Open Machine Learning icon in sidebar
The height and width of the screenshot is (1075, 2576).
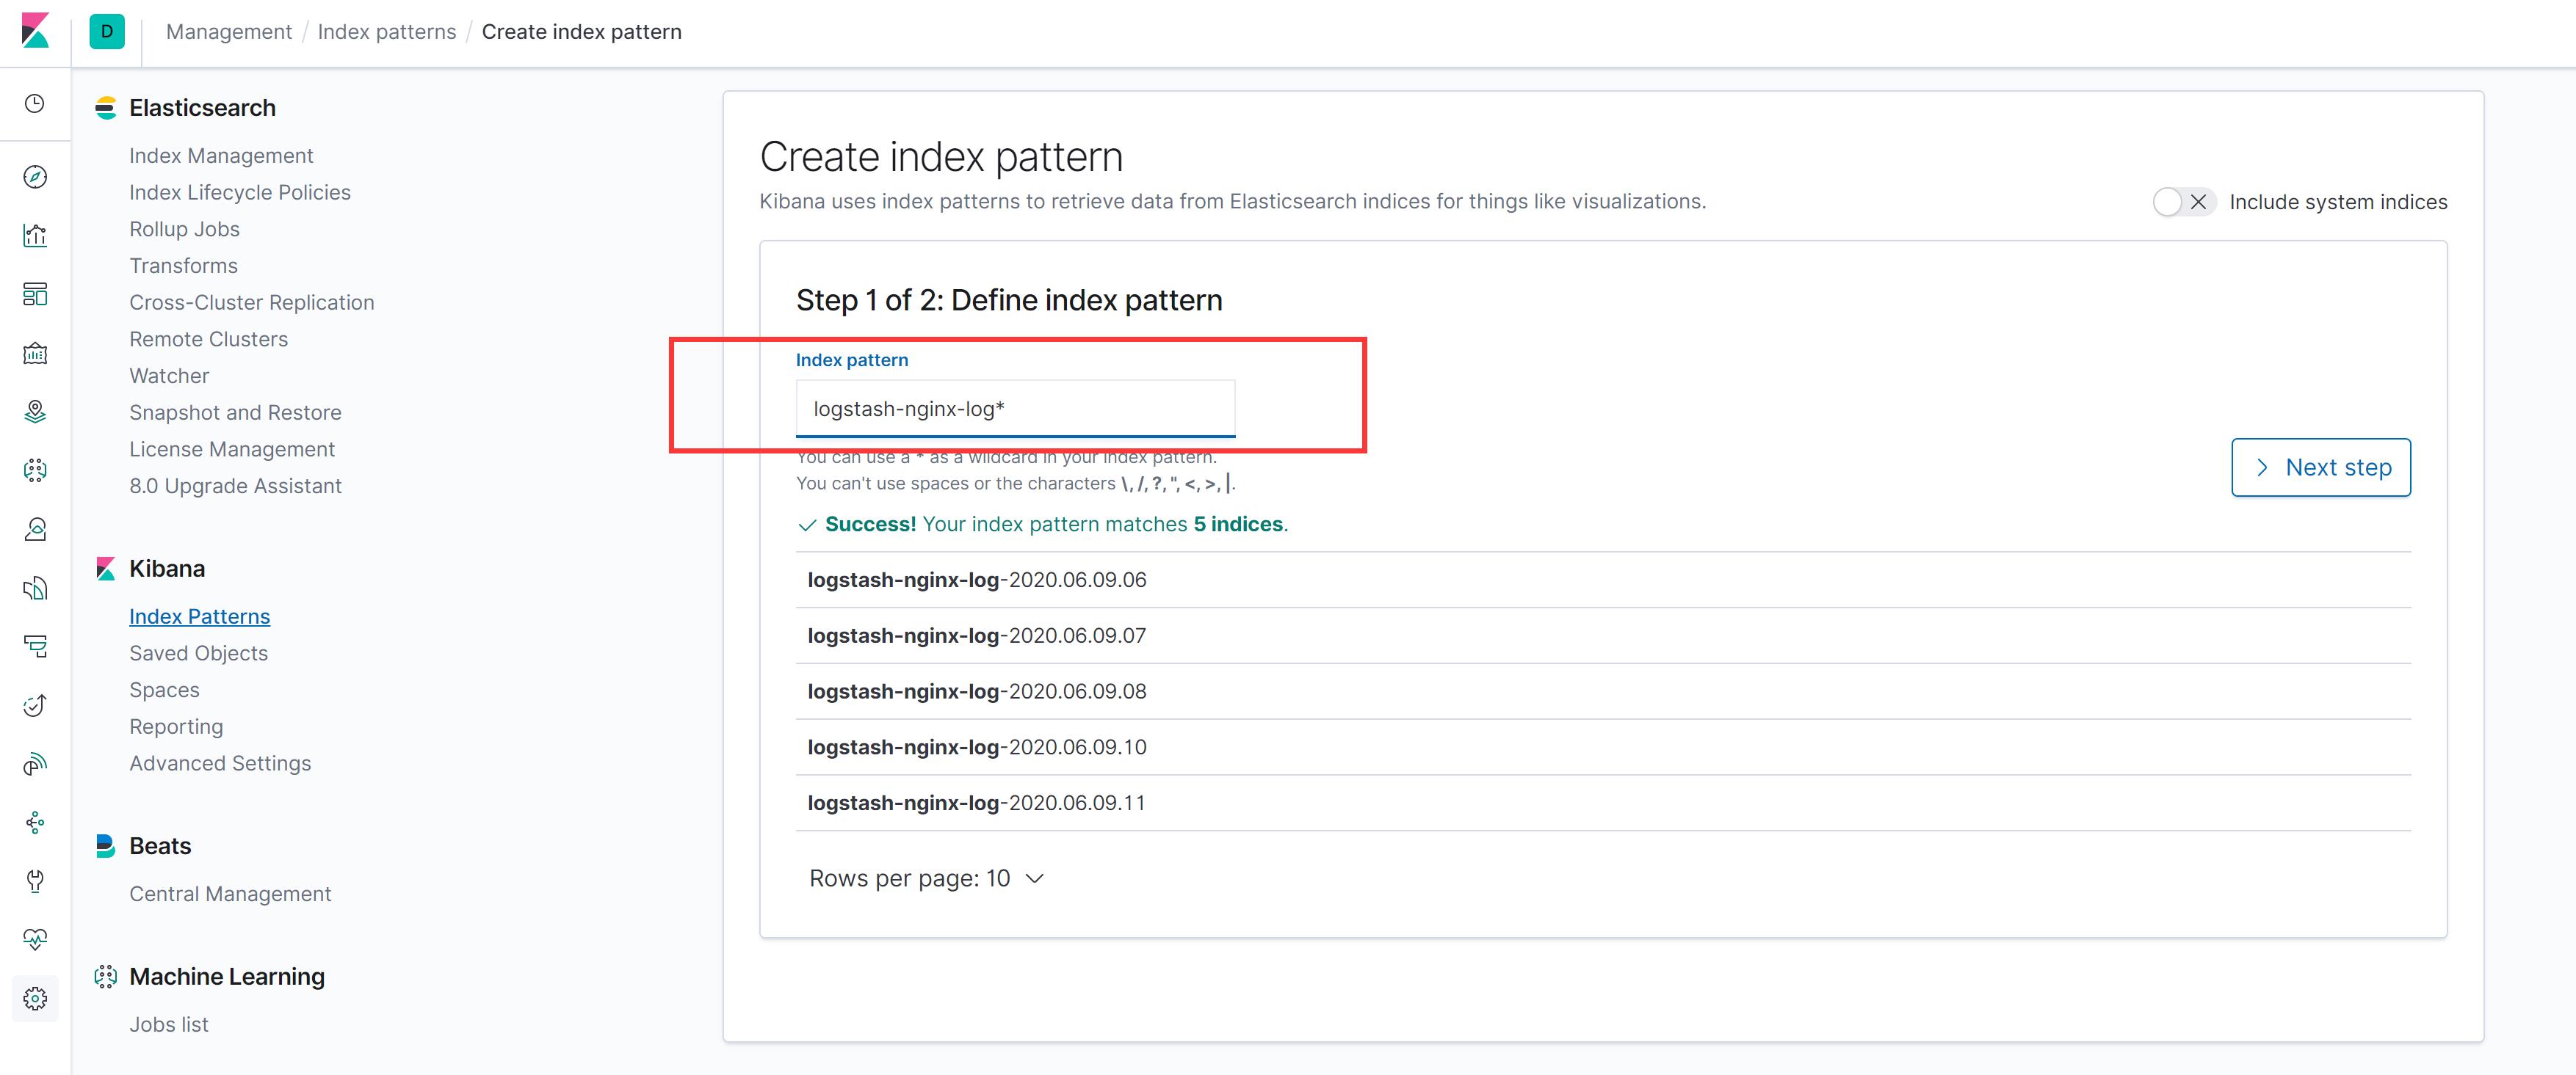35,470
